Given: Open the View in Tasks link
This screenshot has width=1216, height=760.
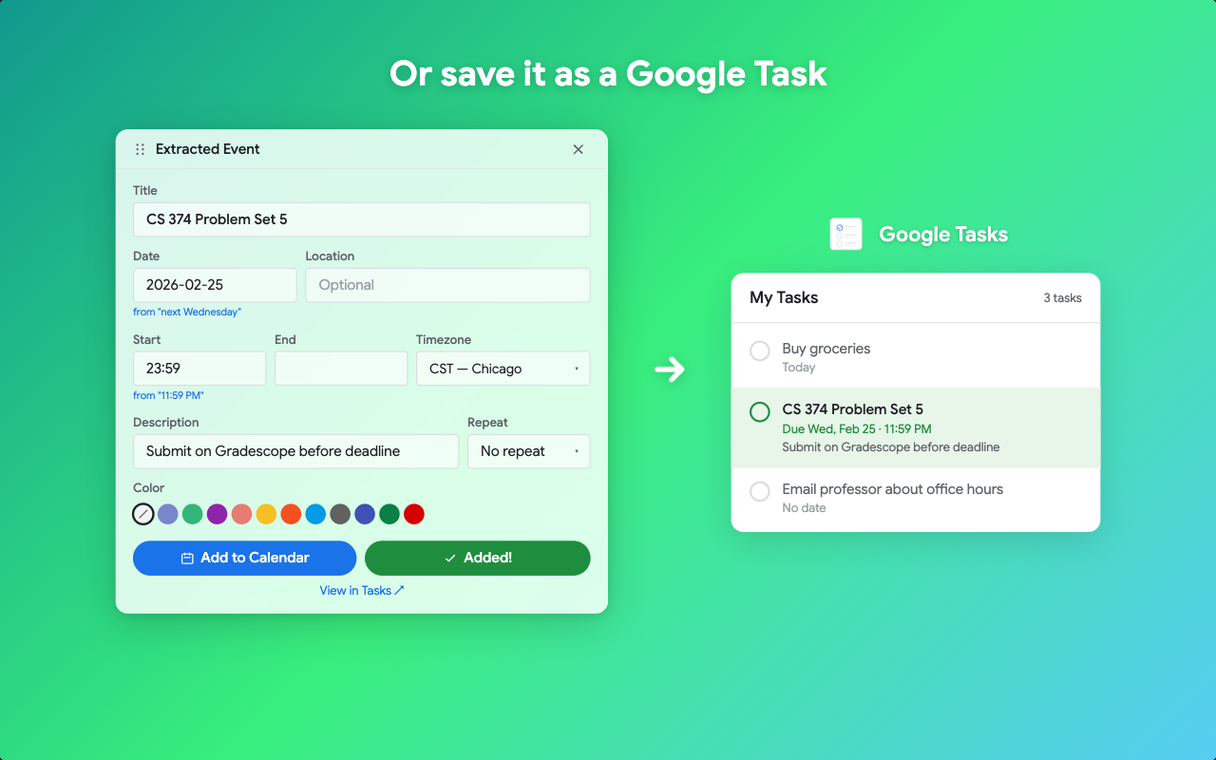Looking at the screenshot, I should pos(362,590).
